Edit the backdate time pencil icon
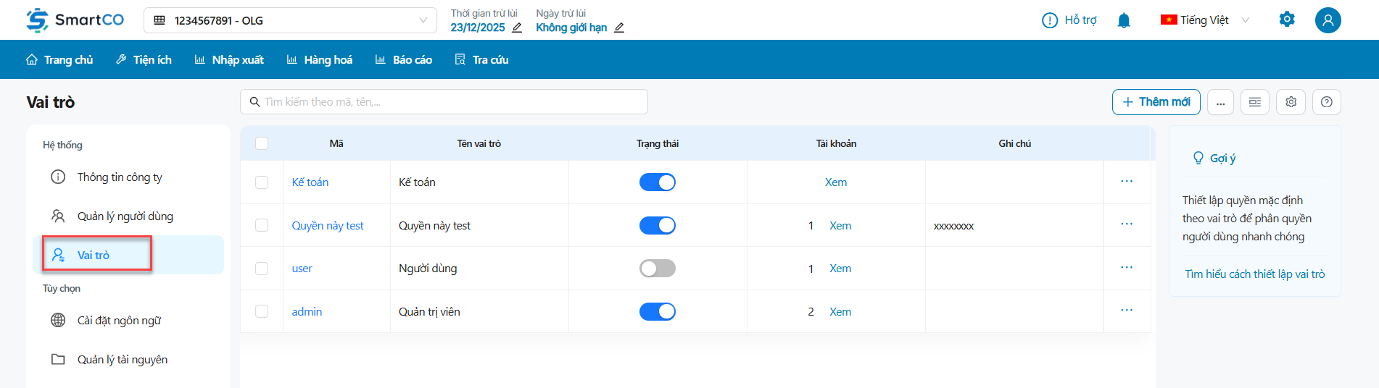The width and height of the screenshot is (1379, 388). [x=517, y=28]
